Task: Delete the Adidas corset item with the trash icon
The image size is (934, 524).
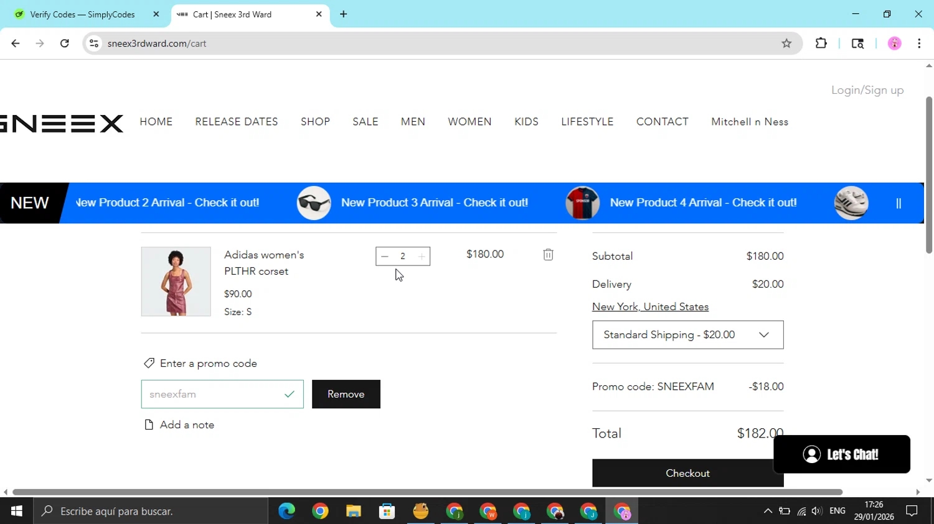Action: 548,254
